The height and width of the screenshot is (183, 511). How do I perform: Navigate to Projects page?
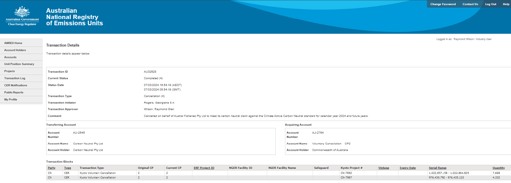pos(9,71)
